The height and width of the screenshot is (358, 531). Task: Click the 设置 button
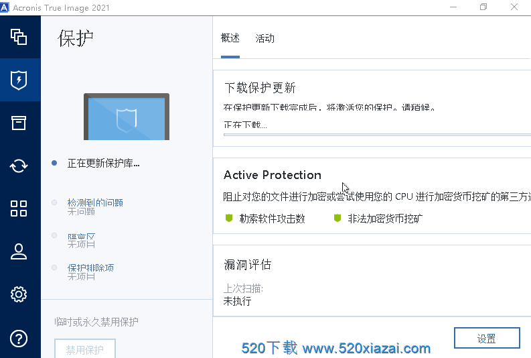487,338
